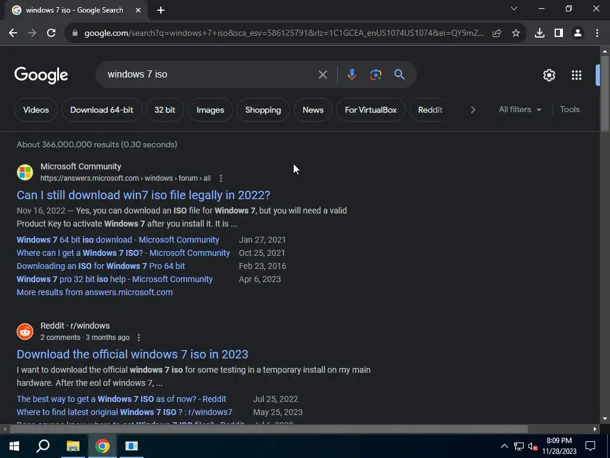Close the windows 7 iso tab
The image size is (610, 458).
[138, 11]
